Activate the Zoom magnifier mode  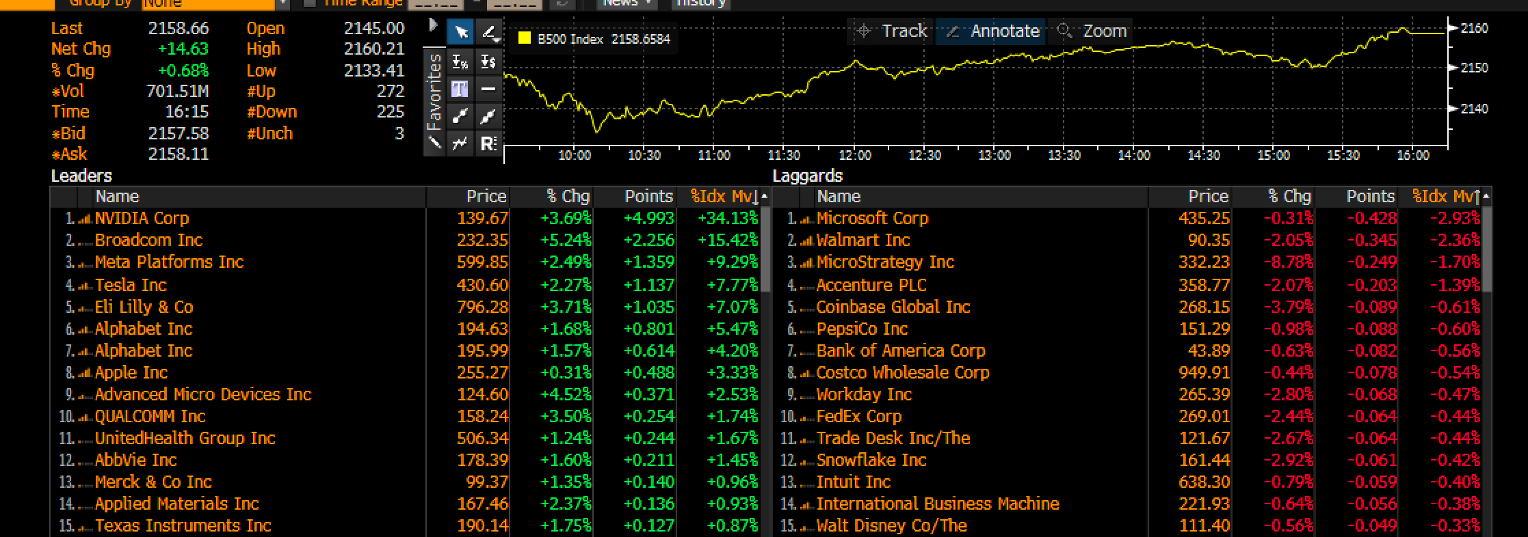pyautogui.click(x=1091, y=31)
